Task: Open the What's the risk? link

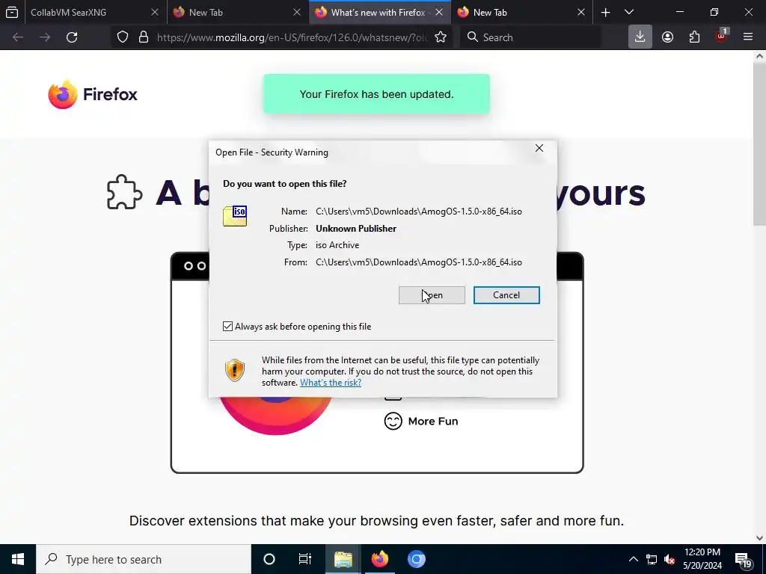Action: [331, 383]
